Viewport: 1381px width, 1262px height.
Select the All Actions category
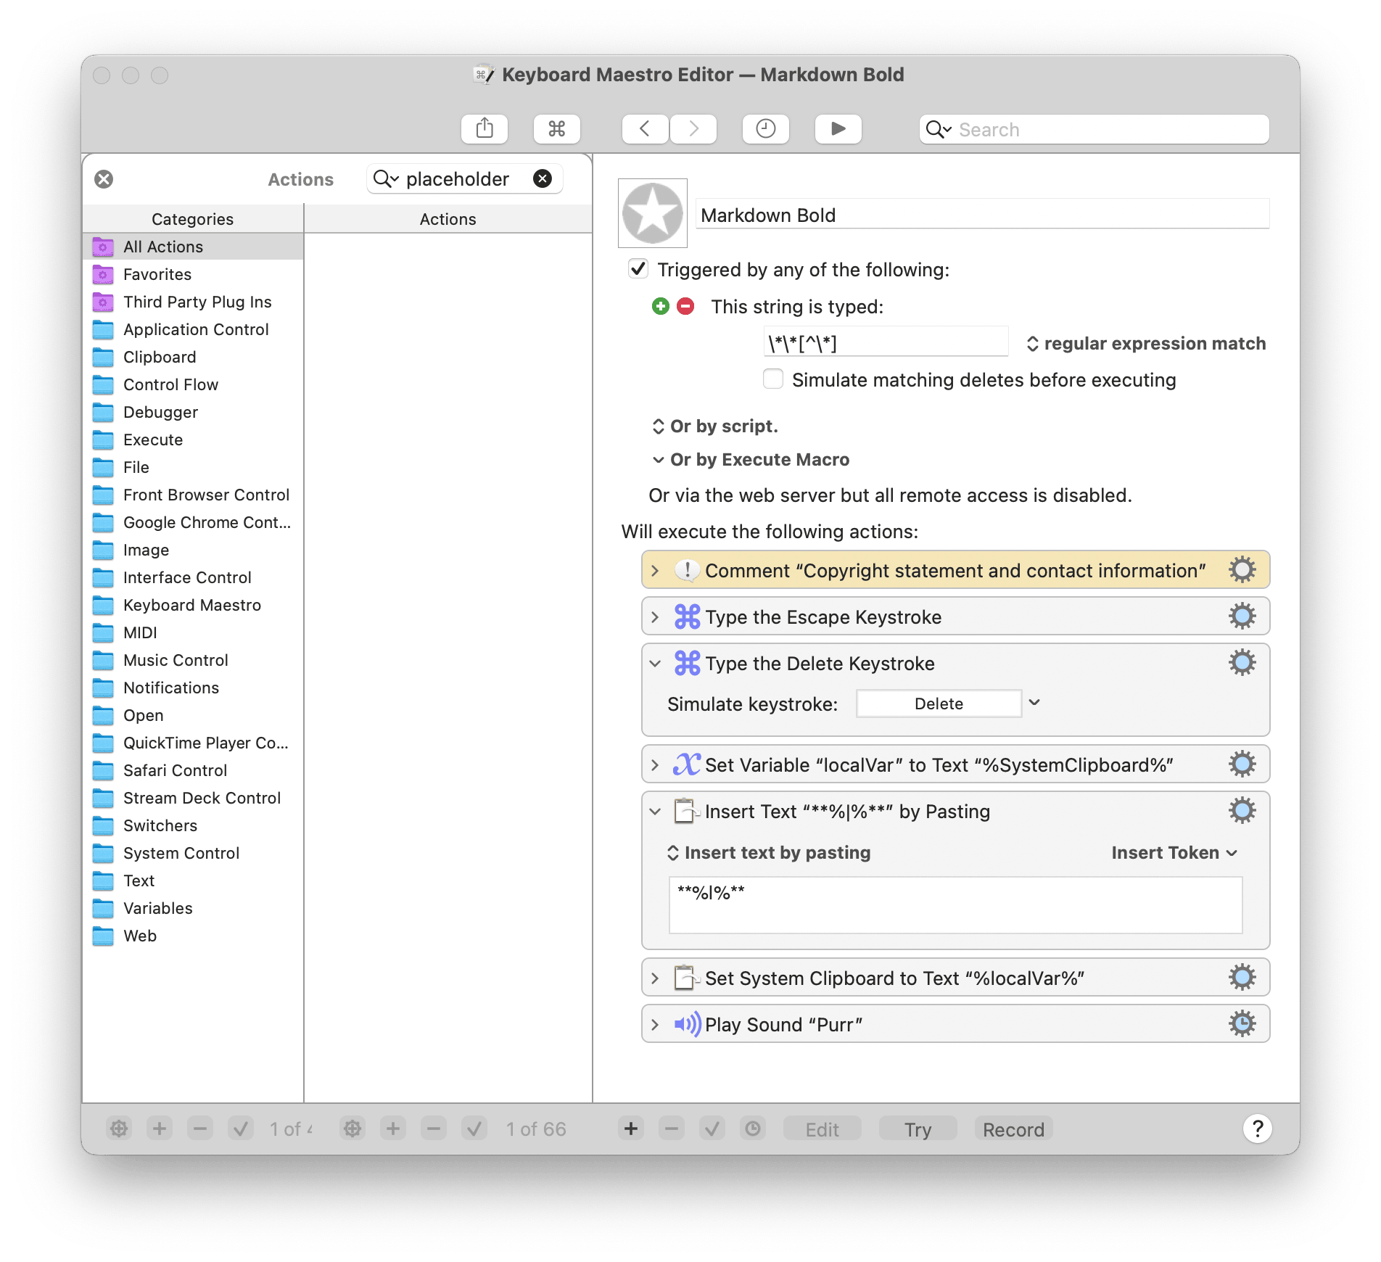click(x=193, y=247)
